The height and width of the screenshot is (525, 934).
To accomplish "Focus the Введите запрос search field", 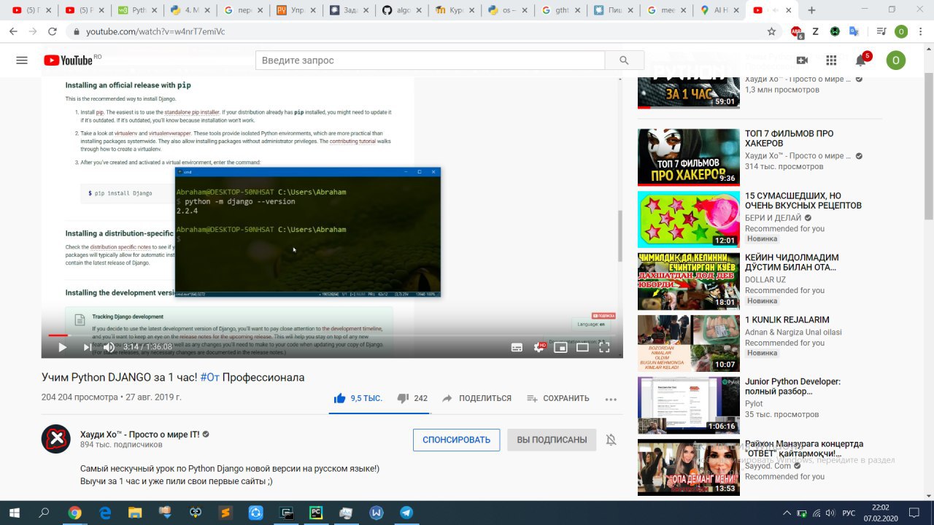I will [429, 61].
